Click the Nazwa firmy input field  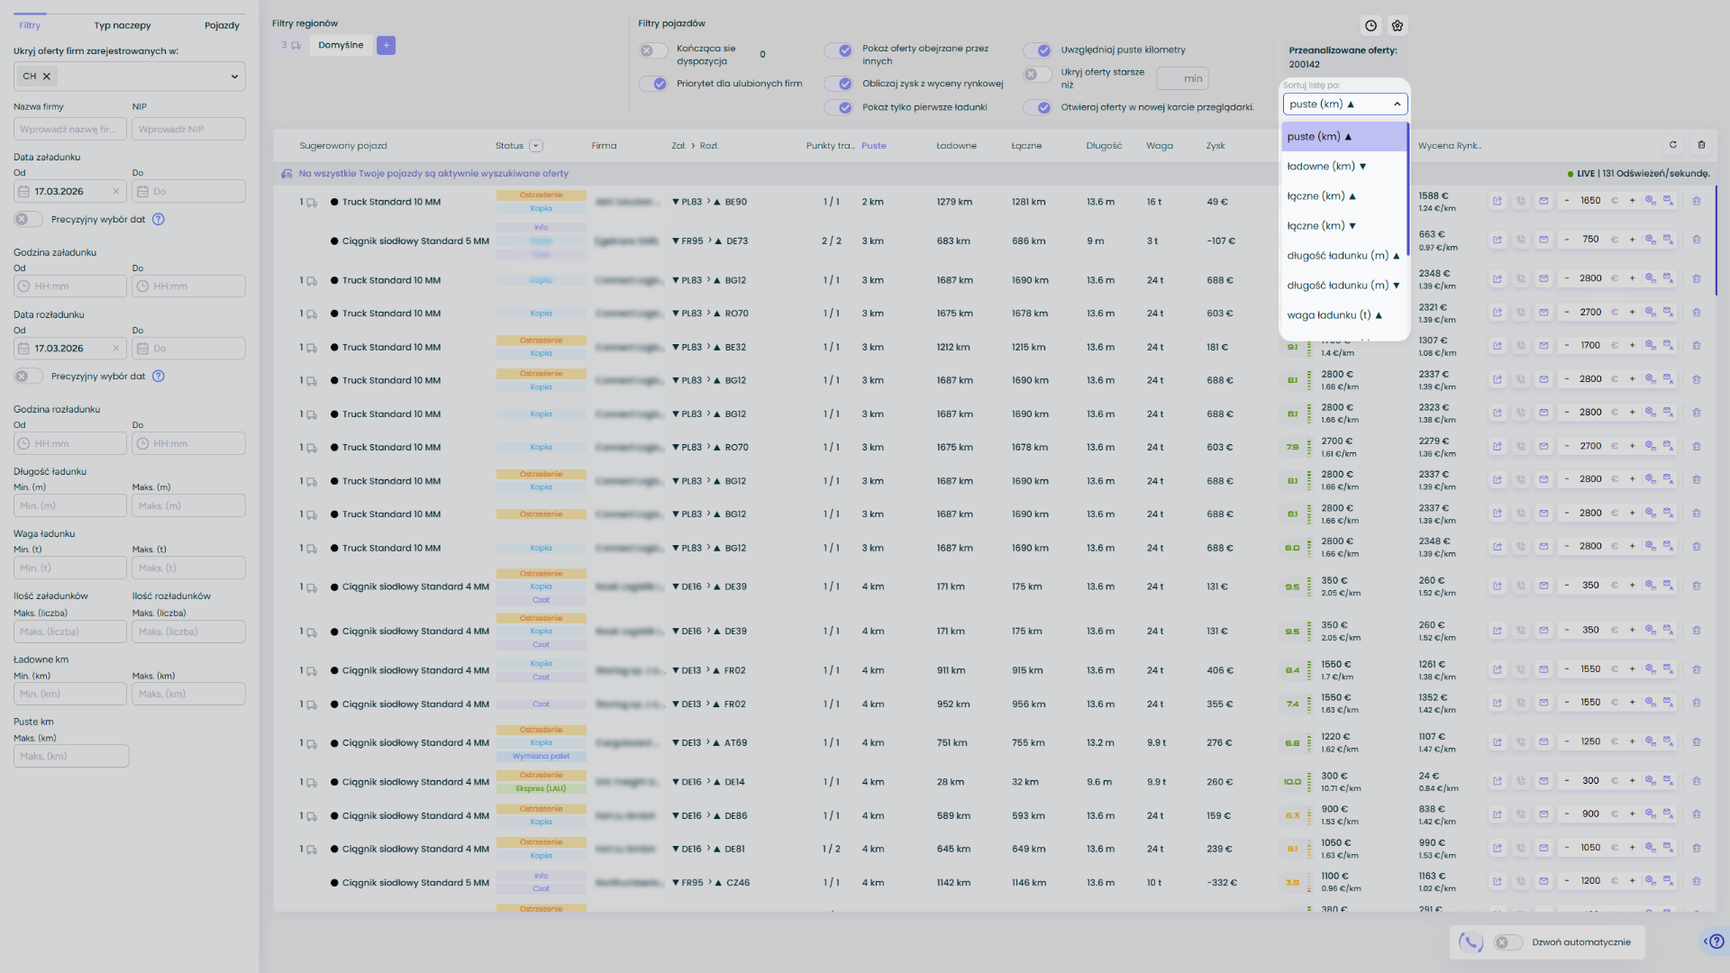69,130
